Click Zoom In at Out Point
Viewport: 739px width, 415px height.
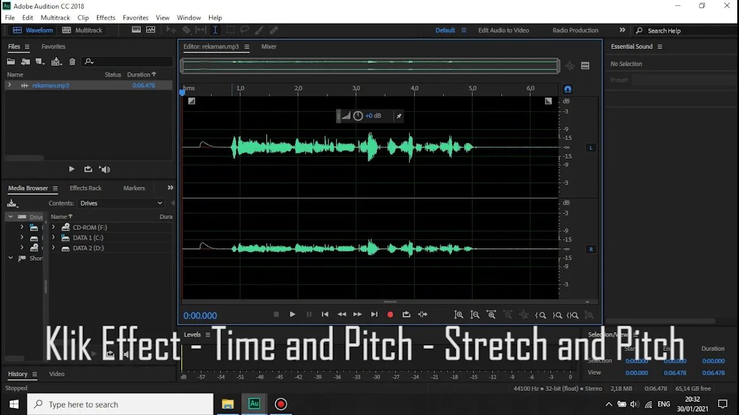pyautogui.click(x=557, y=315)
